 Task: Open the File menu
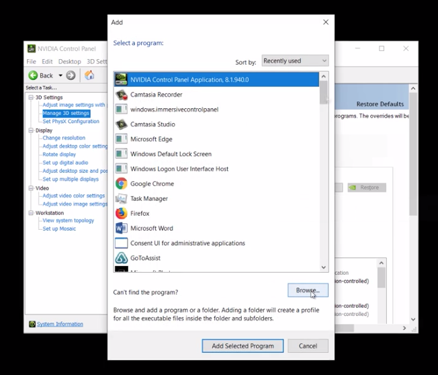(32, 61)
